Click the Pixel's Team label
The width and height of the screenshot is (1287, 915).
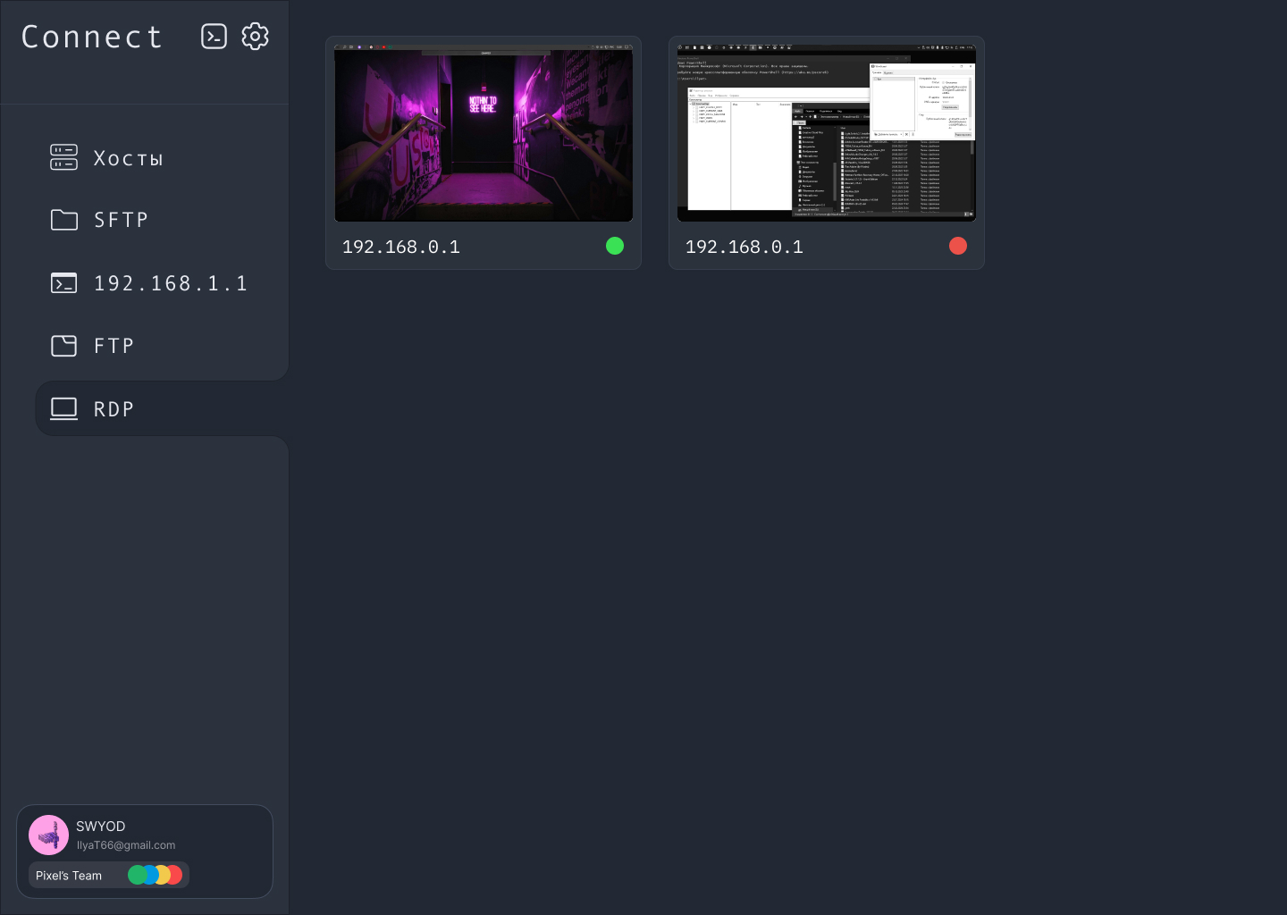click(x=69, y=875)
